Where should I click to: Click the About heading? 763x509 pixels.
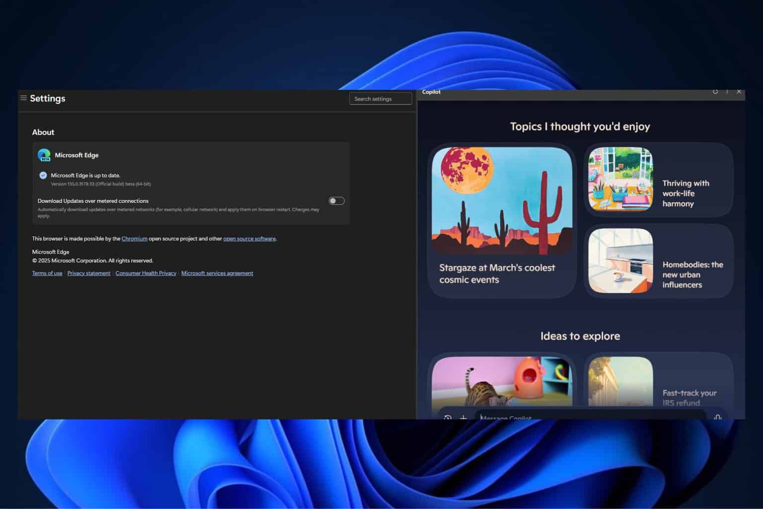tap(43, 132)
